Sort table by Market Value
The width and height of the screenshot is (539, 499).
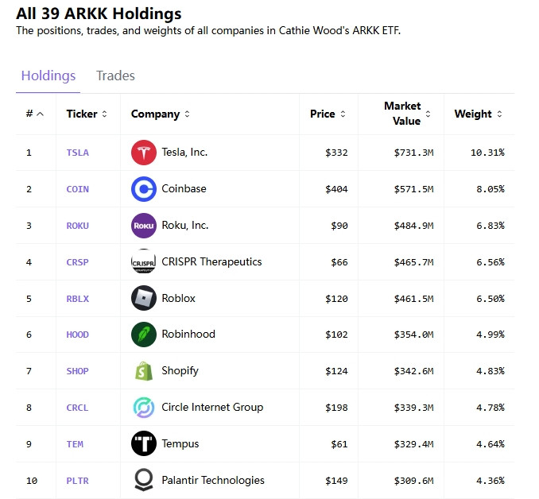(428, 114)
